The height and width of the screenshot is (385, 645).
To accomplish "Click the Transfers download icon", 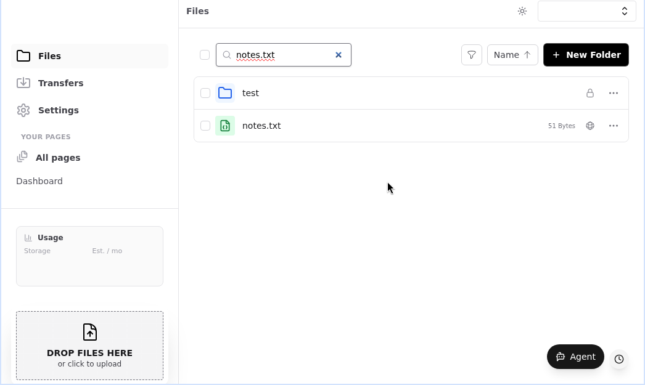I will coord(23,83).
